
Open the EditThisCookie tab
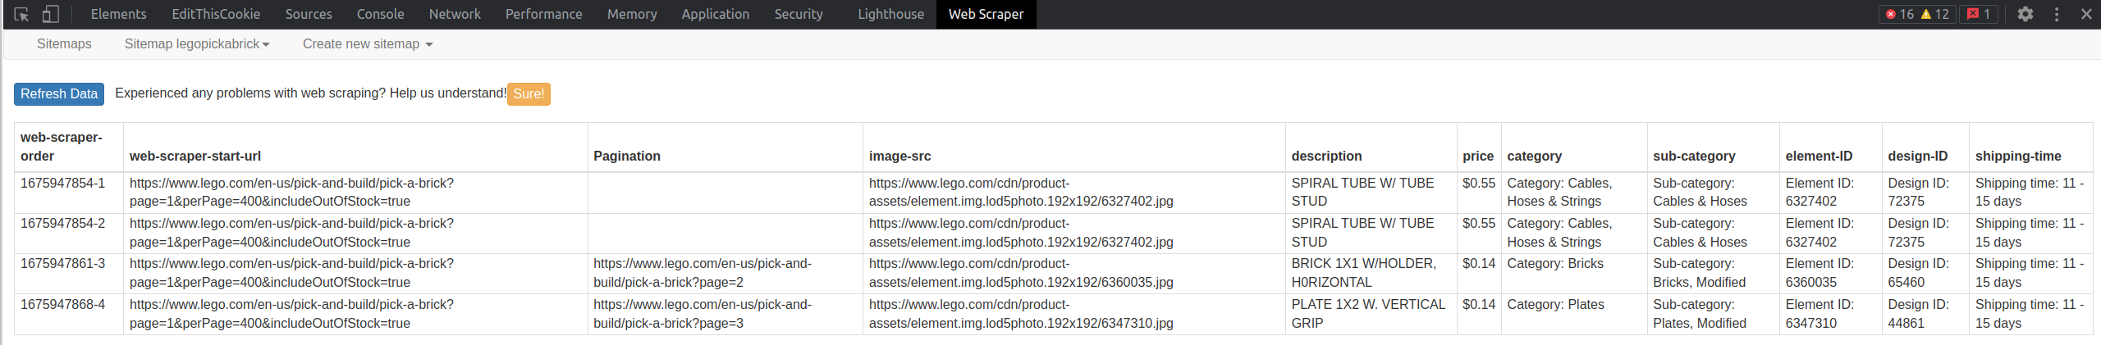click(x=216, y=14)
